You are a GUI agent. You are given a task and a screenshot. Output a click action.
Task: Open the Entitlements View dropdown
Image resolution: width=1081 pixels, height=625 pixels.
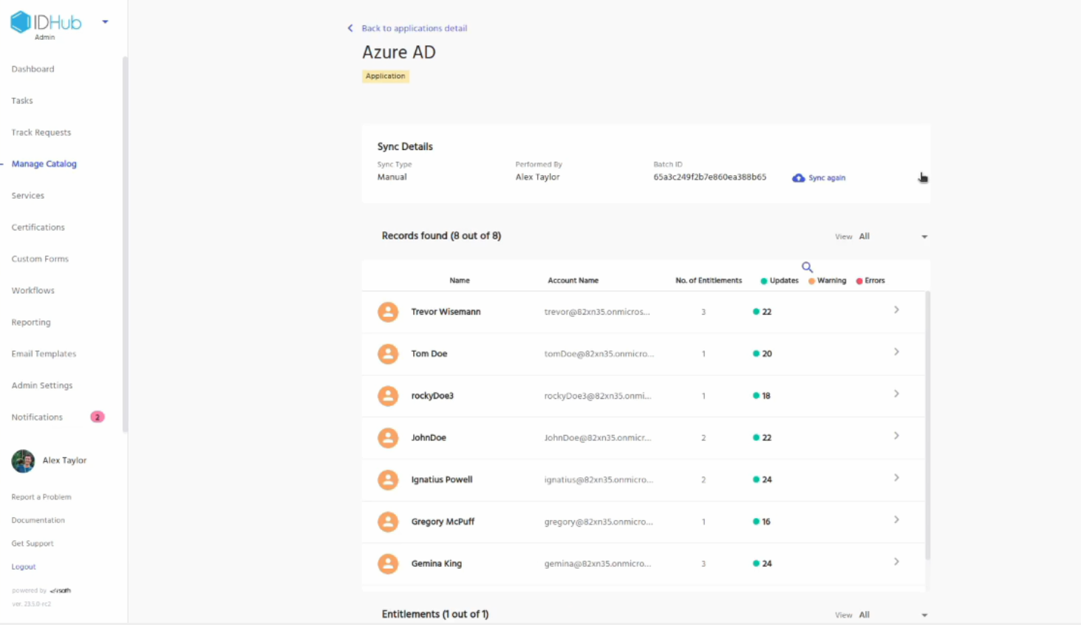tap(924, 615)
